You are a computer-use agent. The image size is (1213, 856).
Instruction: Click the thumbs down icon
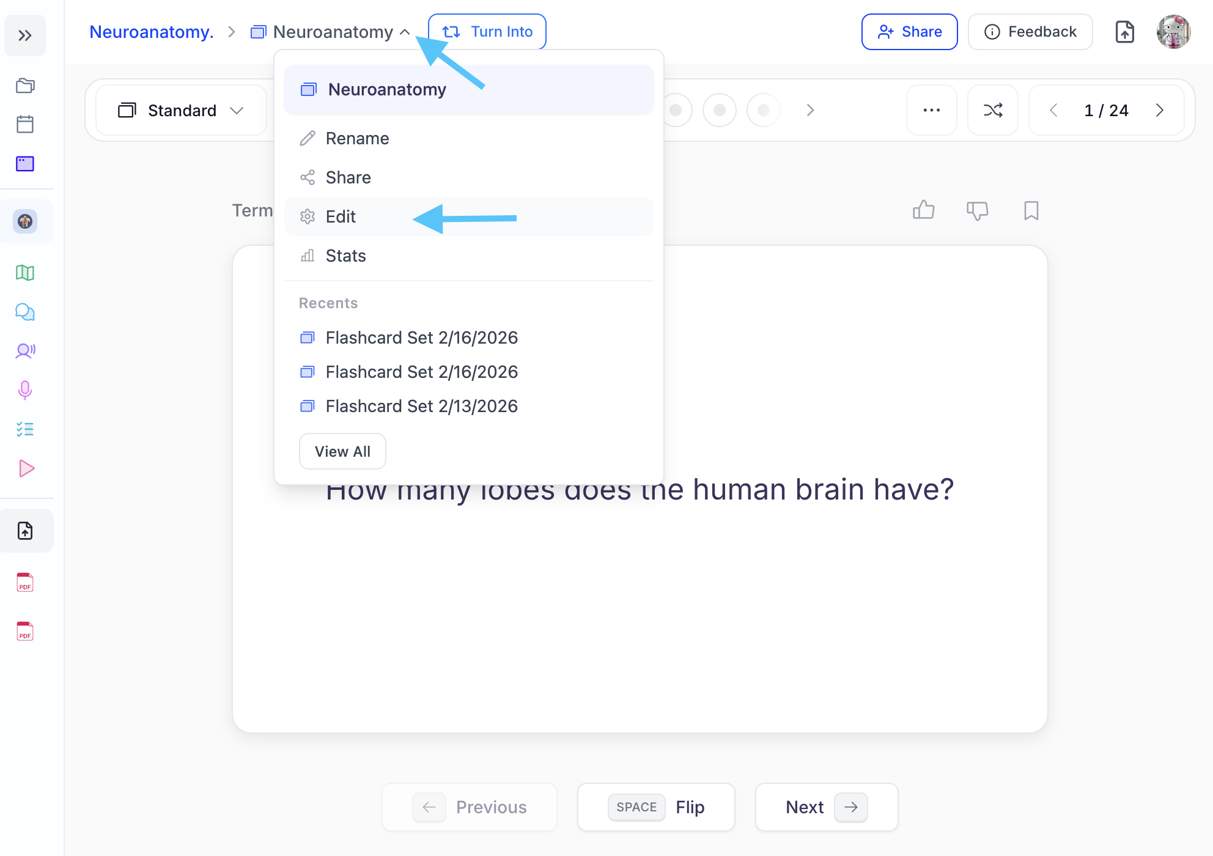point(977,210)
